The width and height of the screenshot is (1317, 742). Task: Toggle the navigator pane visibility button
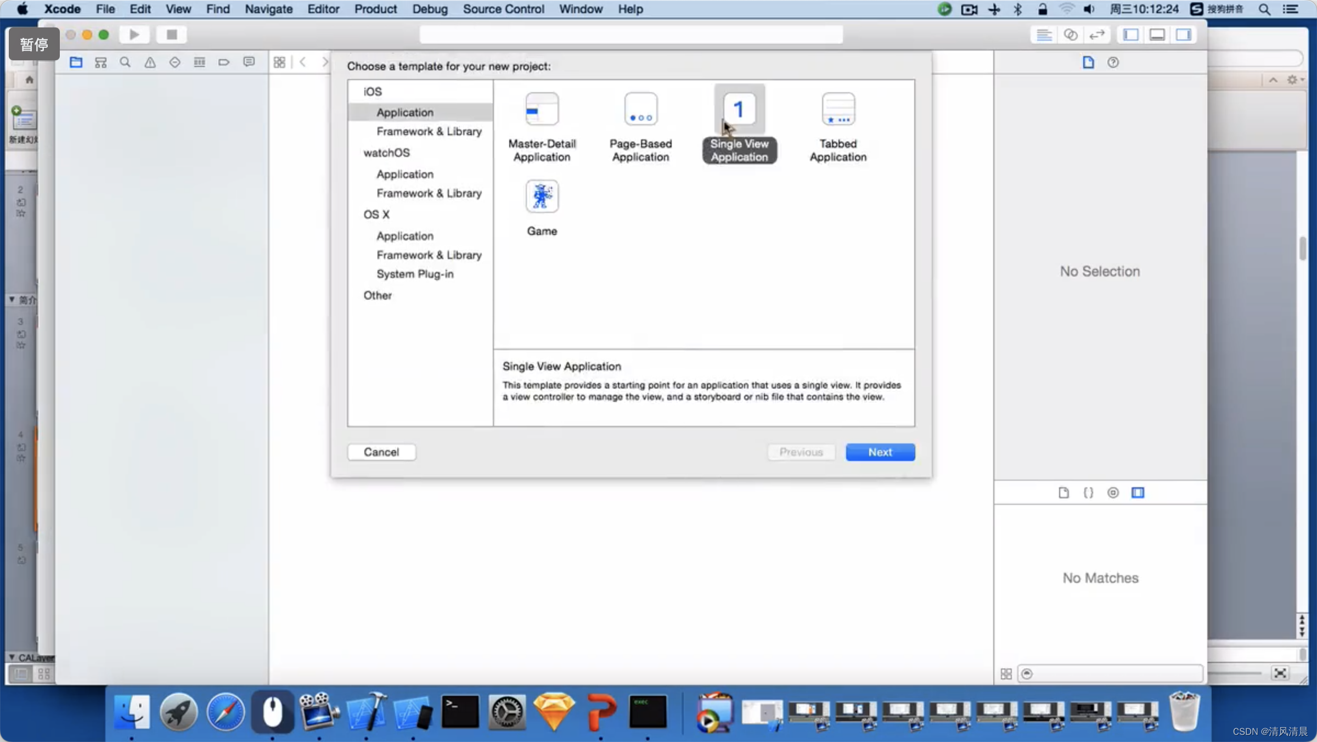[1131, 35]
